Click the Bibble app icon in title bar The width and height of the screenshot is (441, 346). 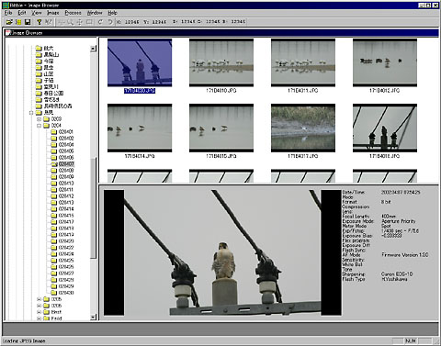click(x=6, y=6)
